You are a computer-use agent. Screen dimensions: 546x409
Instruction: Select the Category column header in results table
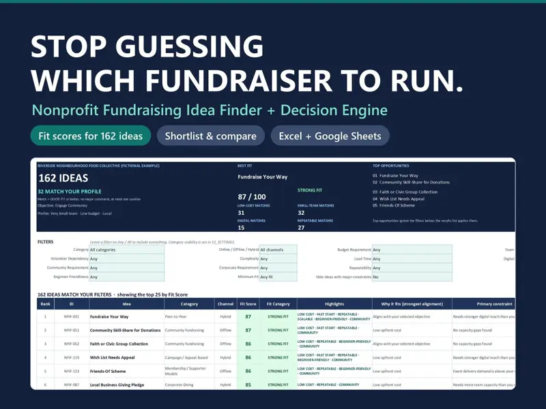pos(189,303)
